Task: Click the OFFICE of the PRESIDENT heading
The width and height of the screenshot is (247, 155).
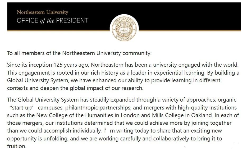Action: (x=53, y=21)
